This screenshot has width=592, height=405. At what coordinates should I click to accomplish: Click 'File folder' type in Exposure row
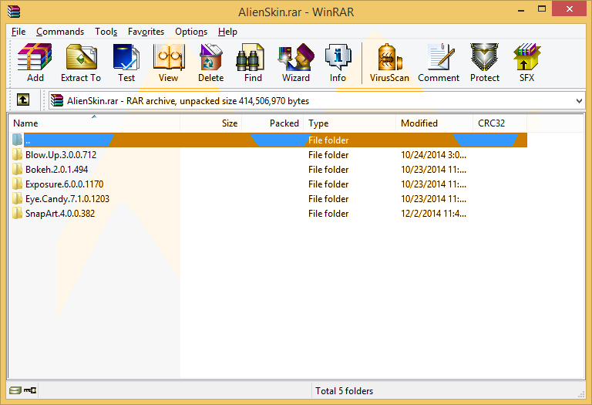click(328, 184)
